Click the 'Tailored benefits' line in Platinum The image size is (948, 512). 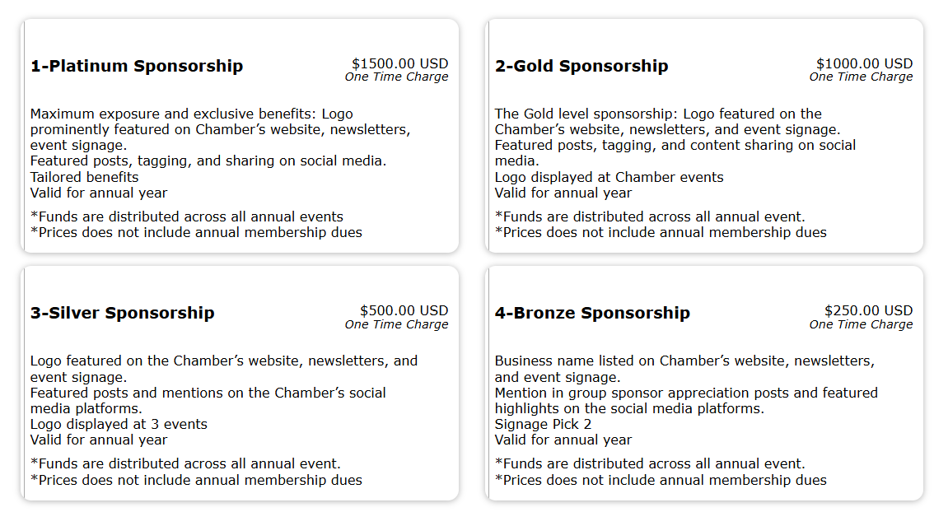point(85,177)
